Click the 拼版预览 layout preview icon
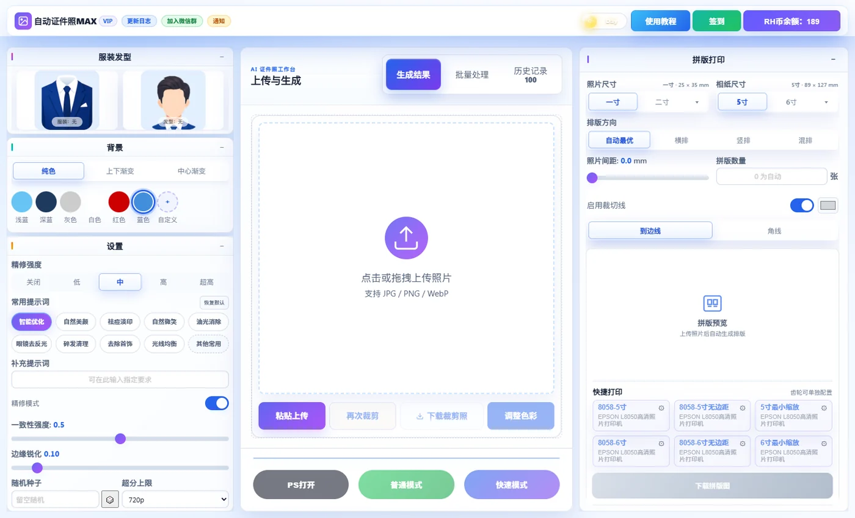Image resolution: width=855 pixels, height=518 pixels. point(712,303)
